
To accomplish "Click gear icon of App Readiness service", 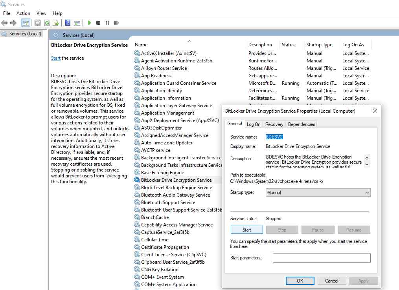I will pyautogui.click(x=137, y=75).
